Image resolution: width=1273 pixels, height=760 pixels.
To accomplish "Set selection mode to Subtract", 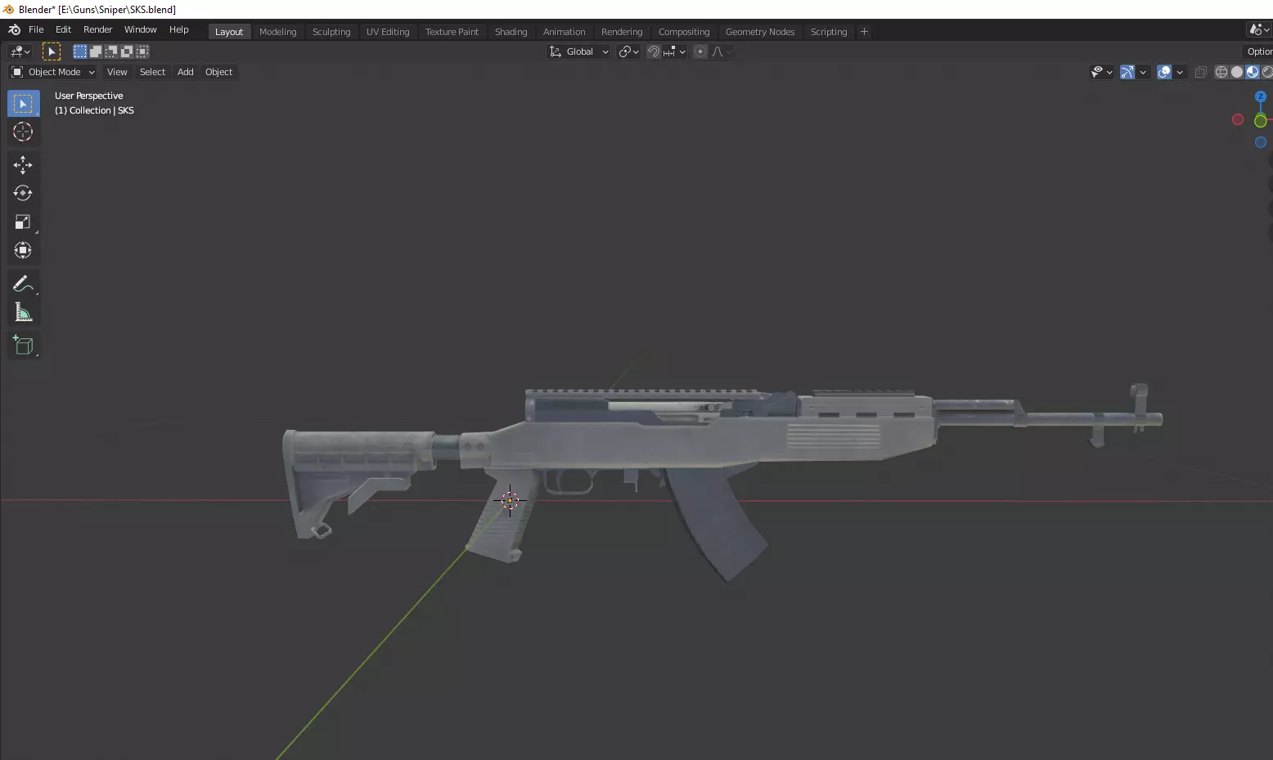I will pos(111,51).
